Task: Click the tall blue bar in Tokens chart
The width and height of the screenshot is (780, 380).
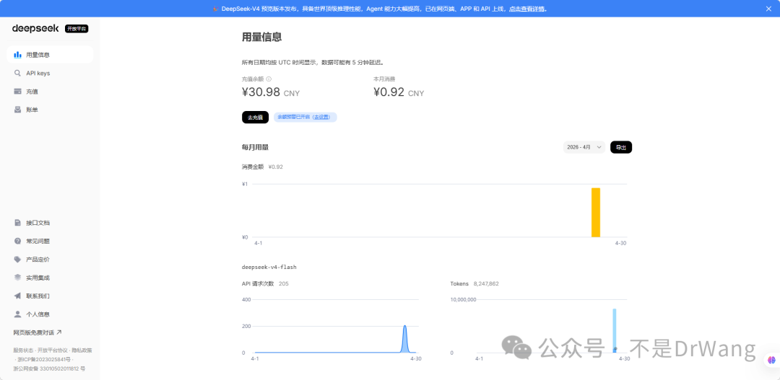Action: (x=615, y=330)
